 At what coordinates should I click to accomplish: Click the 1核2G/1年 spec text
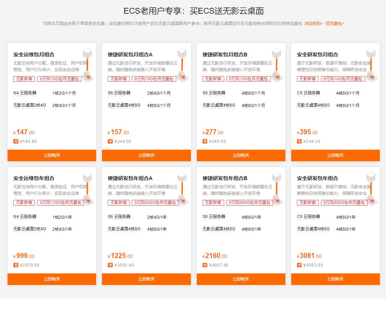(x=62, y=217)
